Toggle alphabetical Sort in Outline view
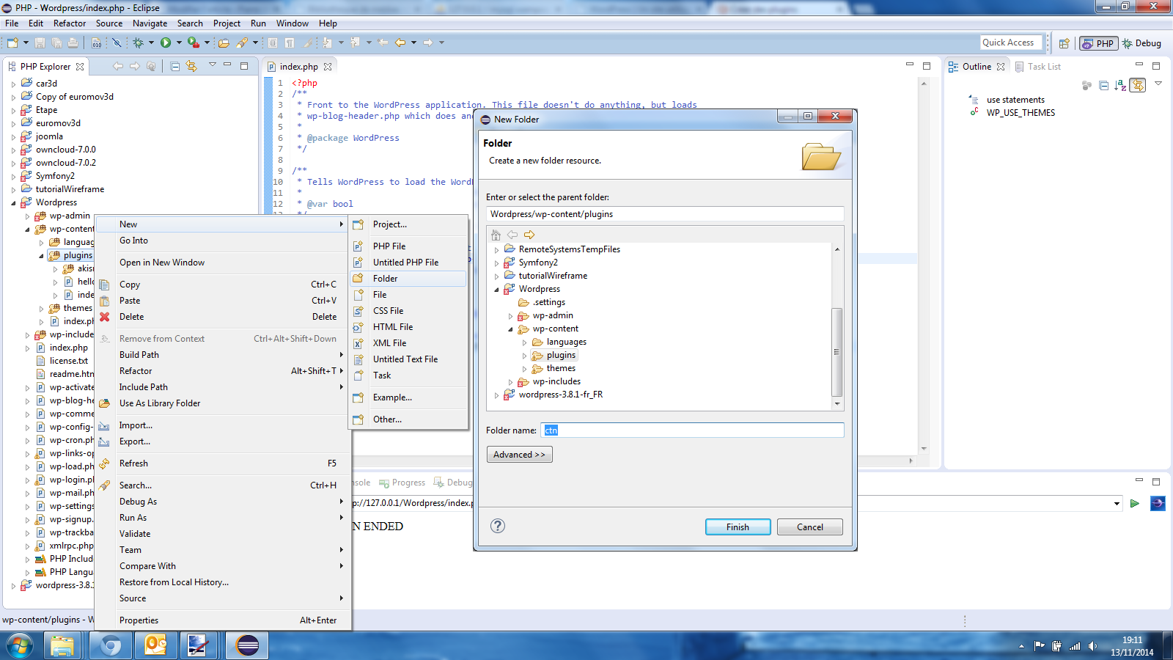 [1120, 86]
